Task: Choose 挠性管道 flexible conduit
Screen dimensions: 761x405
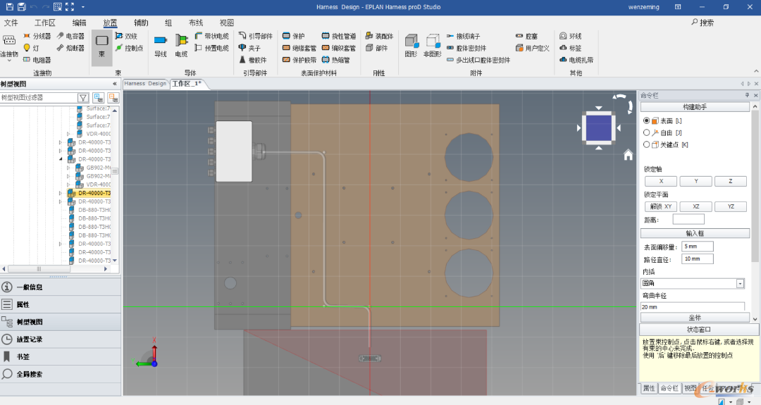Action: point(339,37)
